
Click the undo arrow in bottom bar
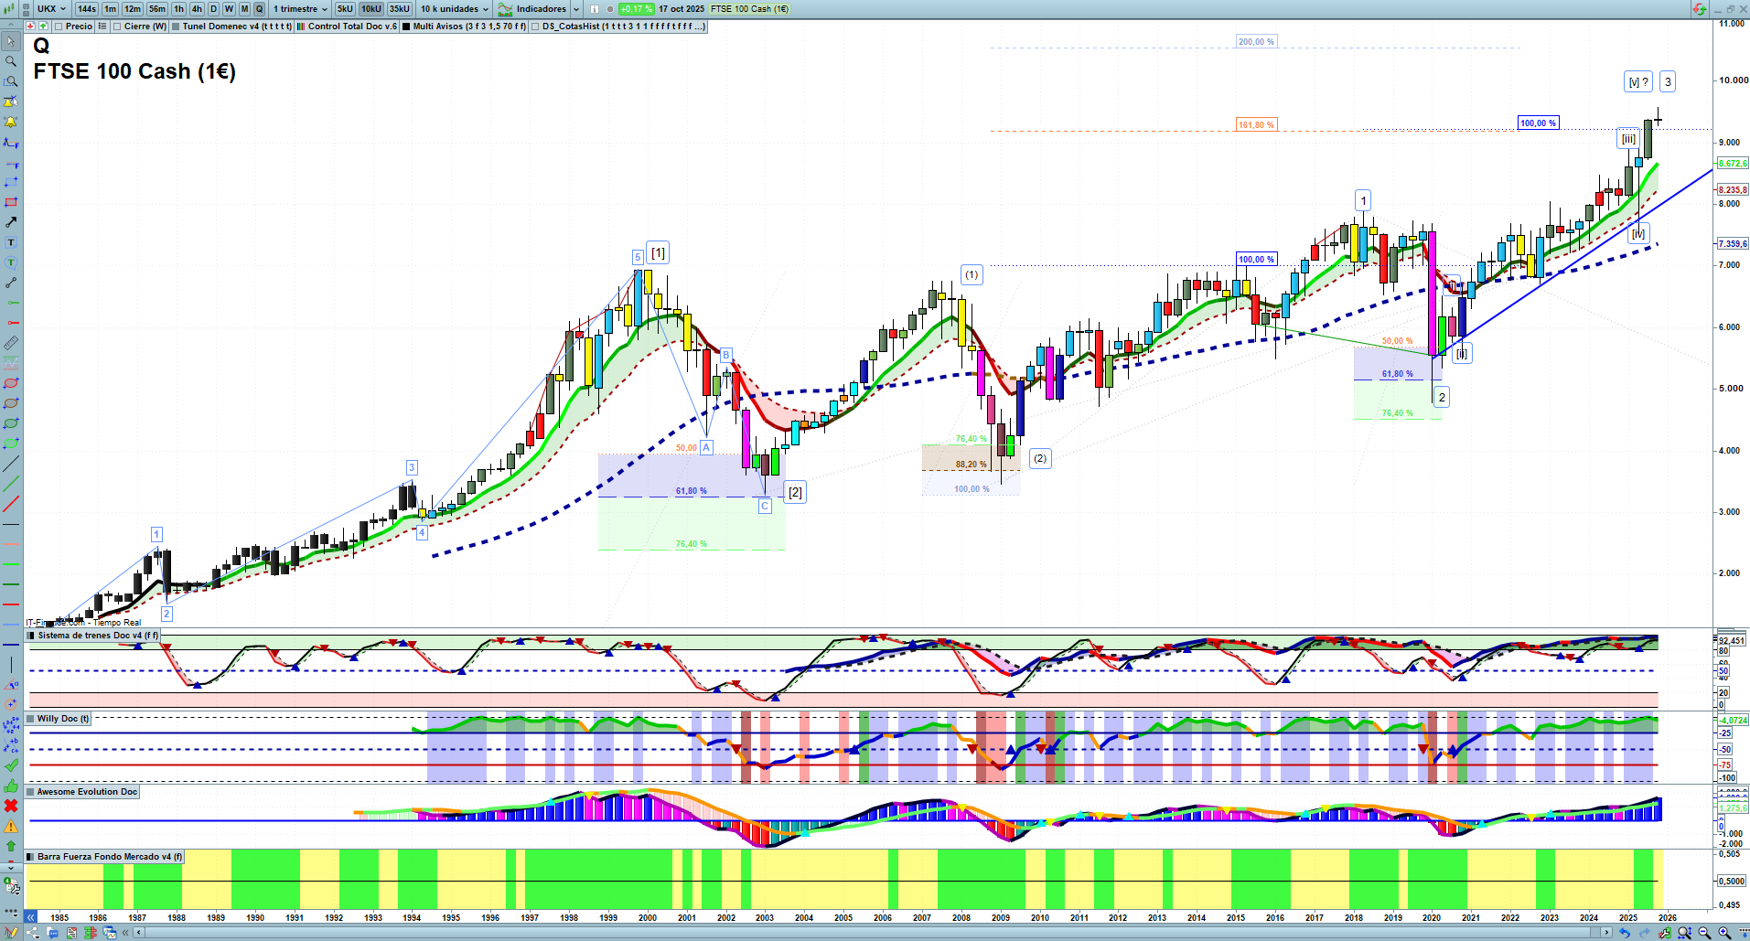pos(1625,933)
